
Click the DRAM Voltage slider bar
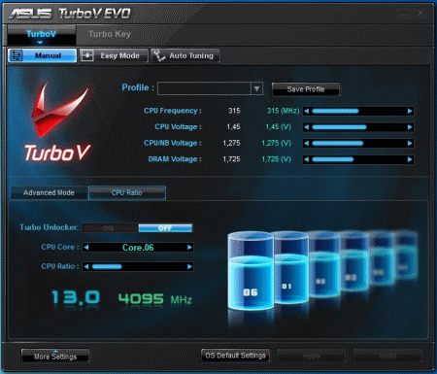click(x=358, y=159)
